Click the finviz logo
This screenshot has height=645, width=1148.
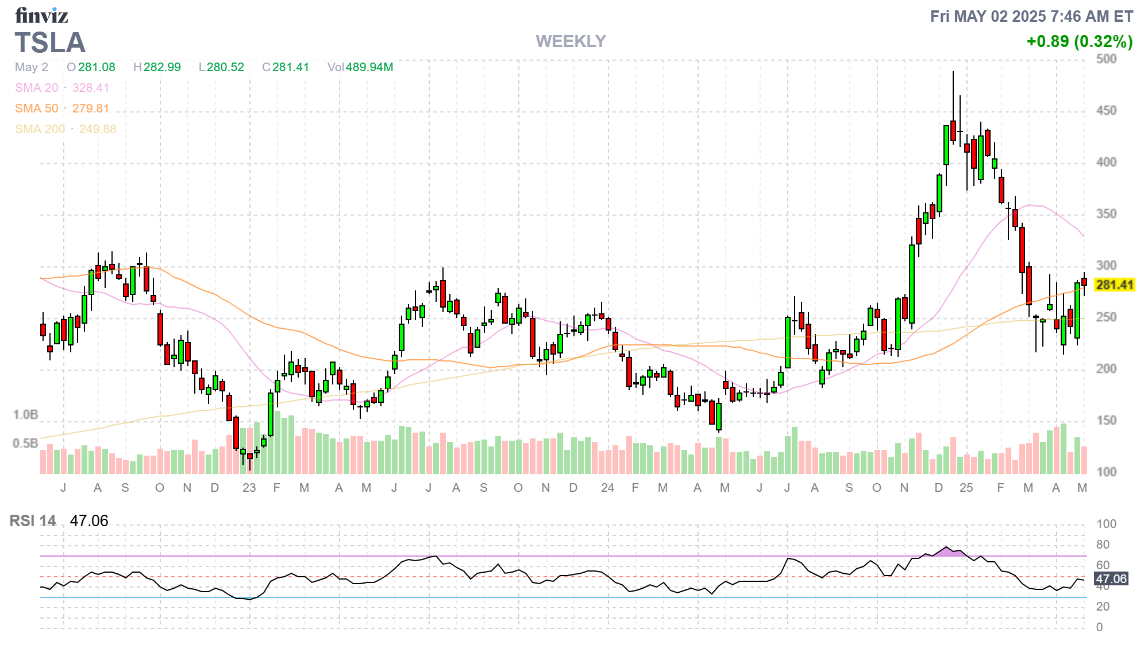click(41, 15)
